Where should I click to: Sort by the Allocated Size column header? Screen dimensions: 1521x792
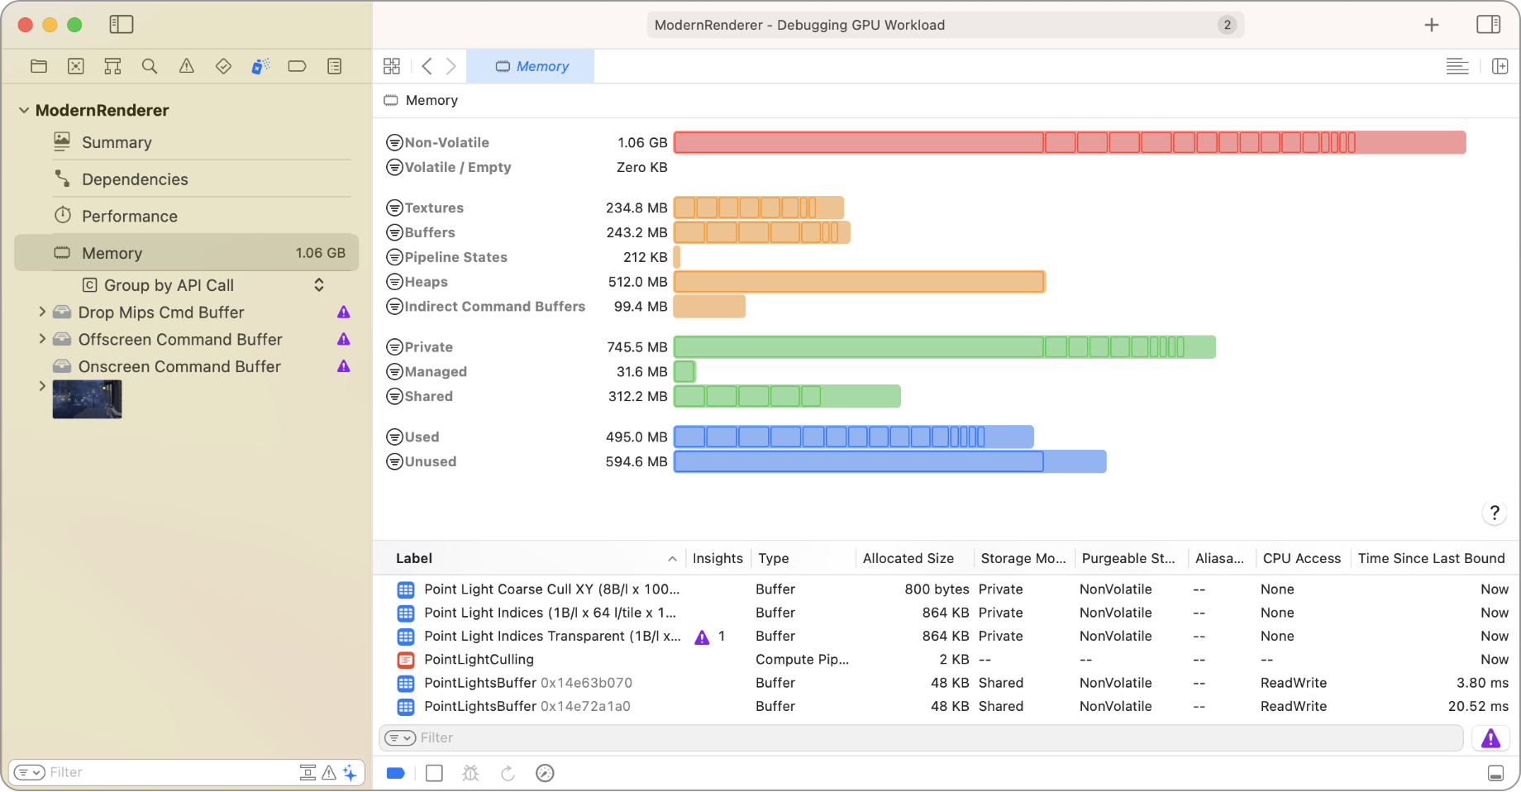coord(908,559)
